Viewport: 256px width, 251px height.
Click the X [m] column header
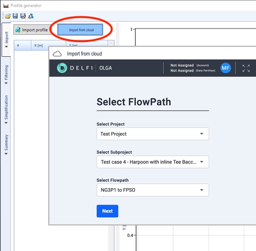pyautogui.click(x=49, y=45)
